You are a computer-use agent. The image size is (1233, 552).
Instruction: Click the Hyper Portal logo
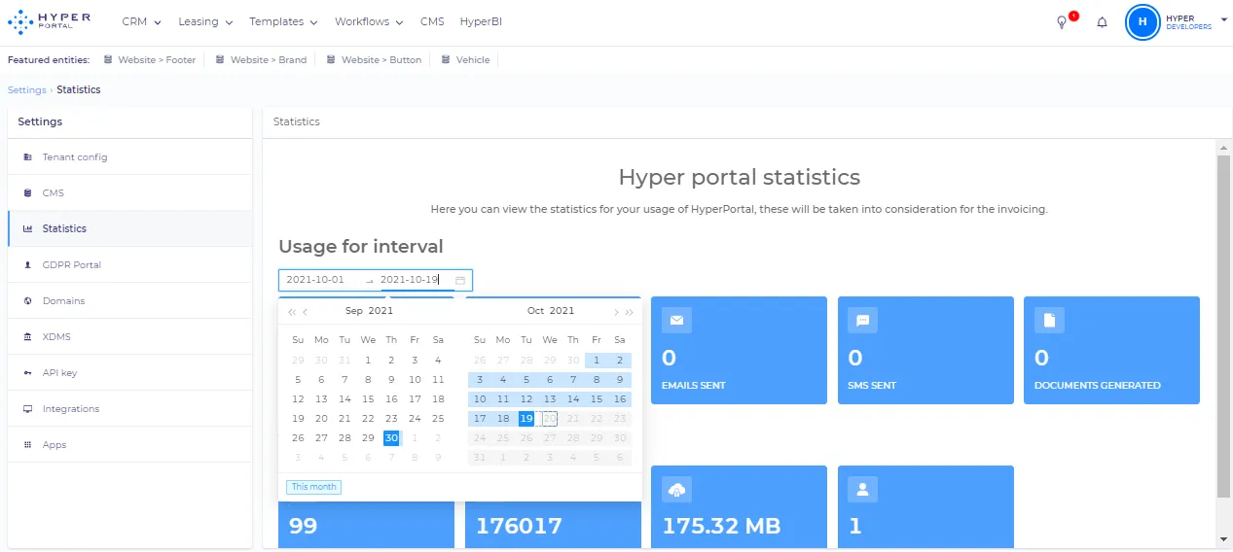click(49, 21)
